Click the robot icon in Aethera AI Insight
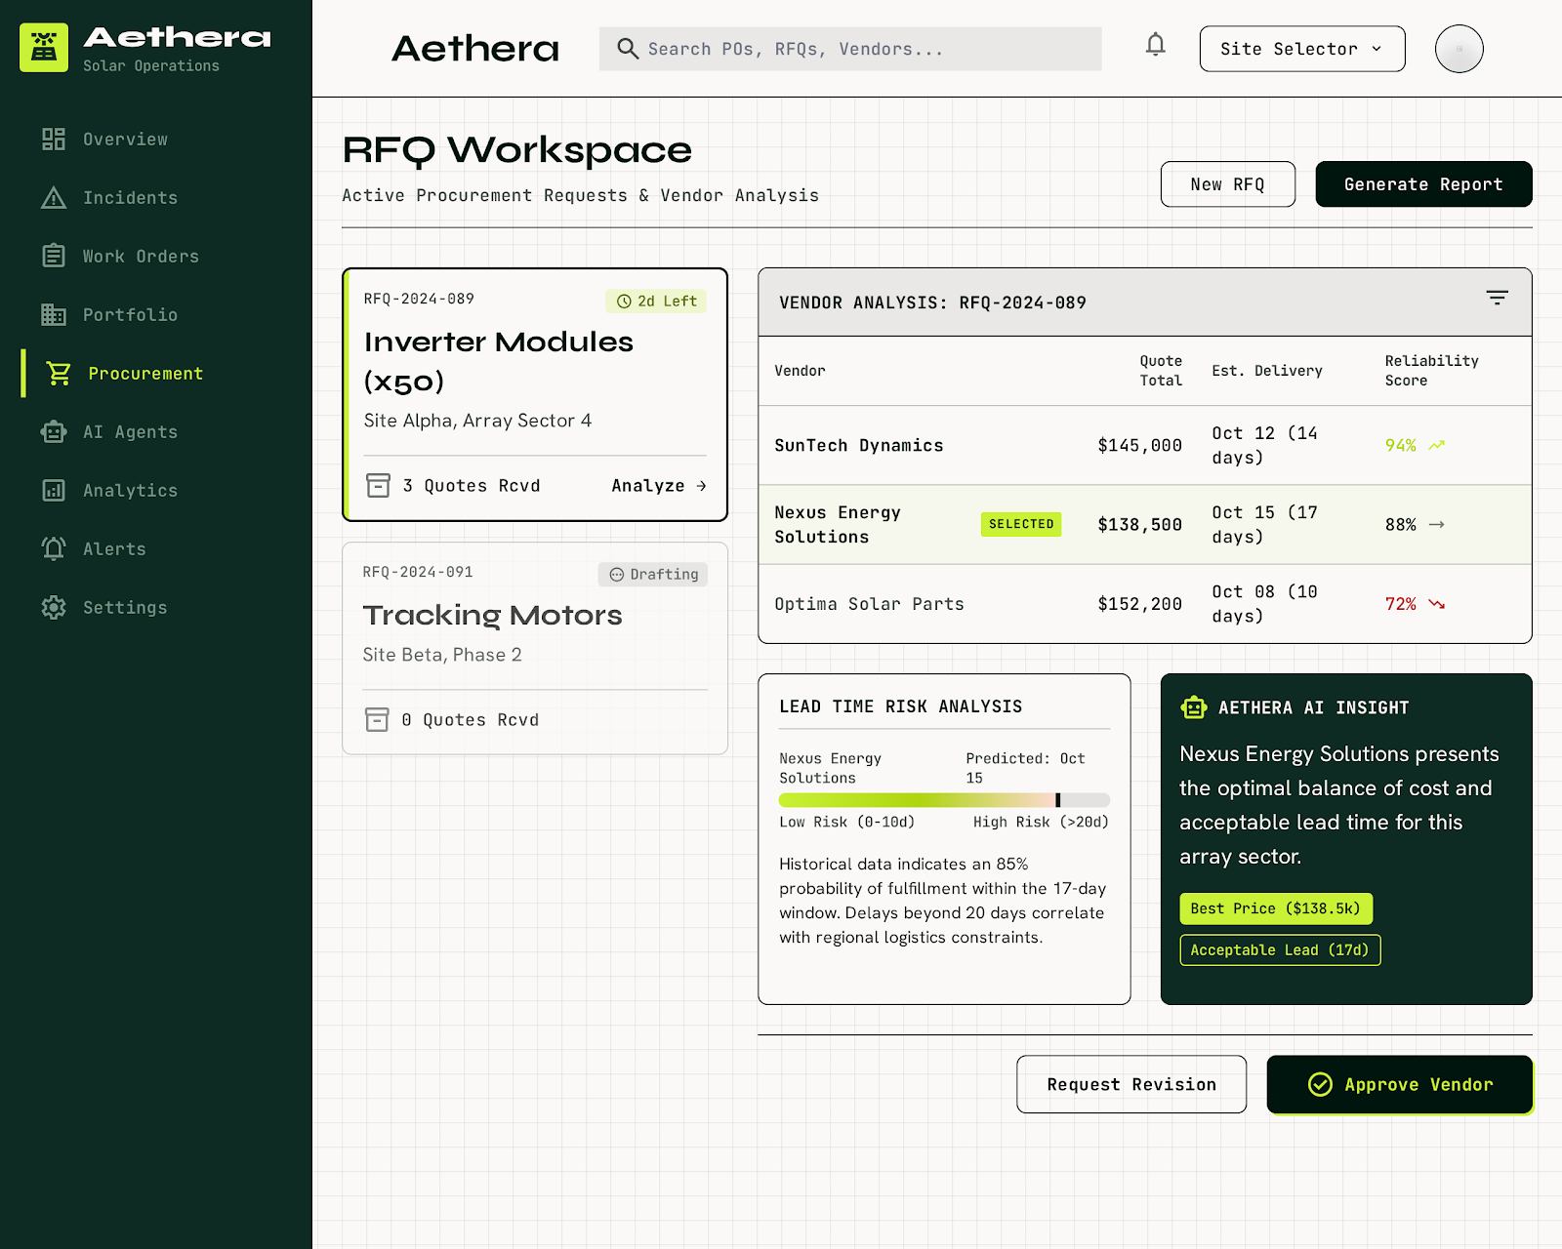Image resolution: width=1562 pixels, height=1249 pixels. coord(1193,707)
